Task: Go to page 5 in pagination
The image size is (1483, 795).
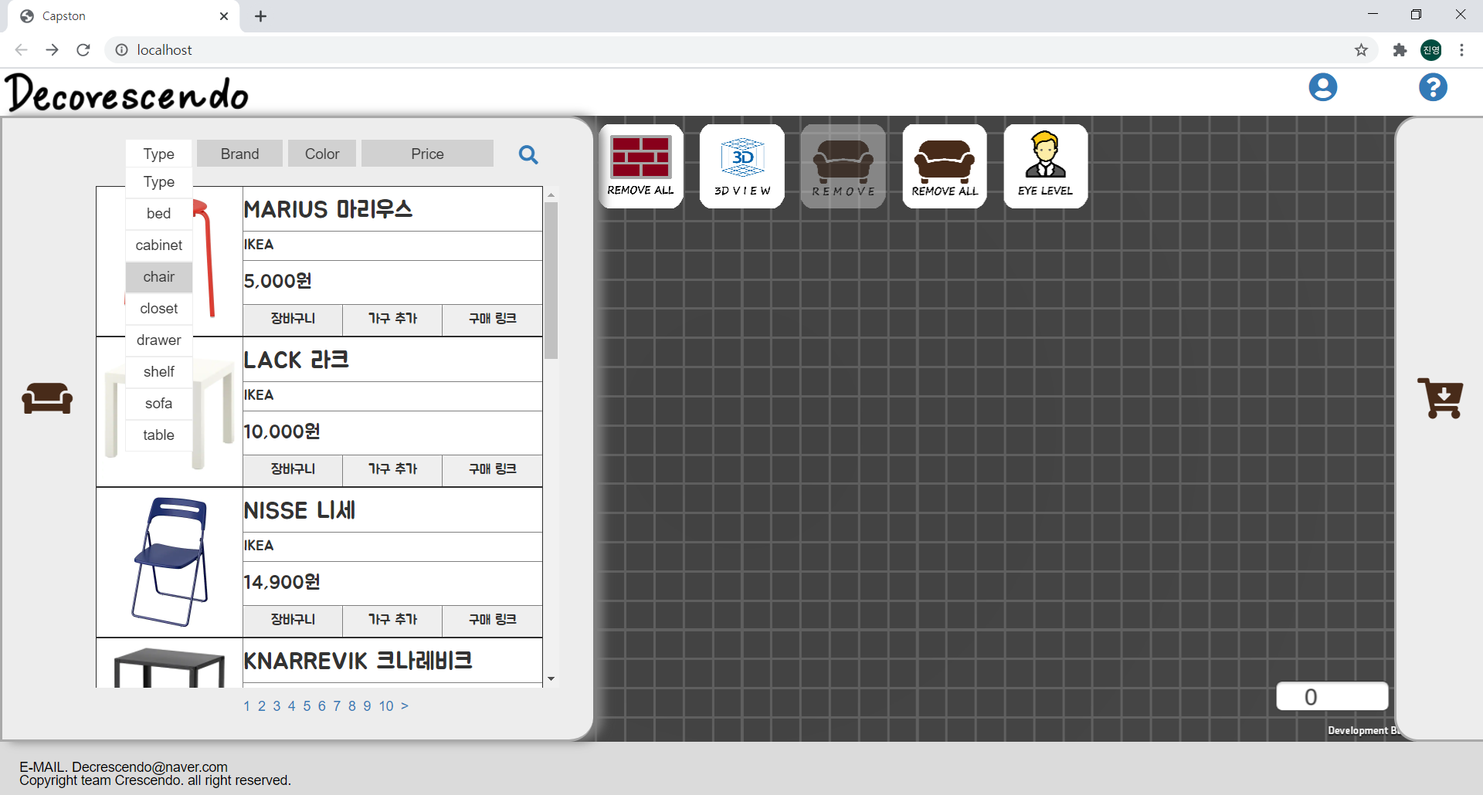Action: (307, 705)
